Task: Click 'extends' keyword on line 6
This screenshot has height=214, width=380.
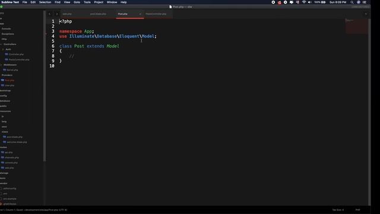Action: [95, 46]
